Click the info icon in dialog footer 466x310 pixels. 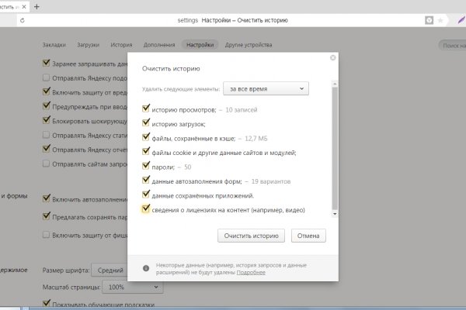pyautogui.click(x=146, y=268)
